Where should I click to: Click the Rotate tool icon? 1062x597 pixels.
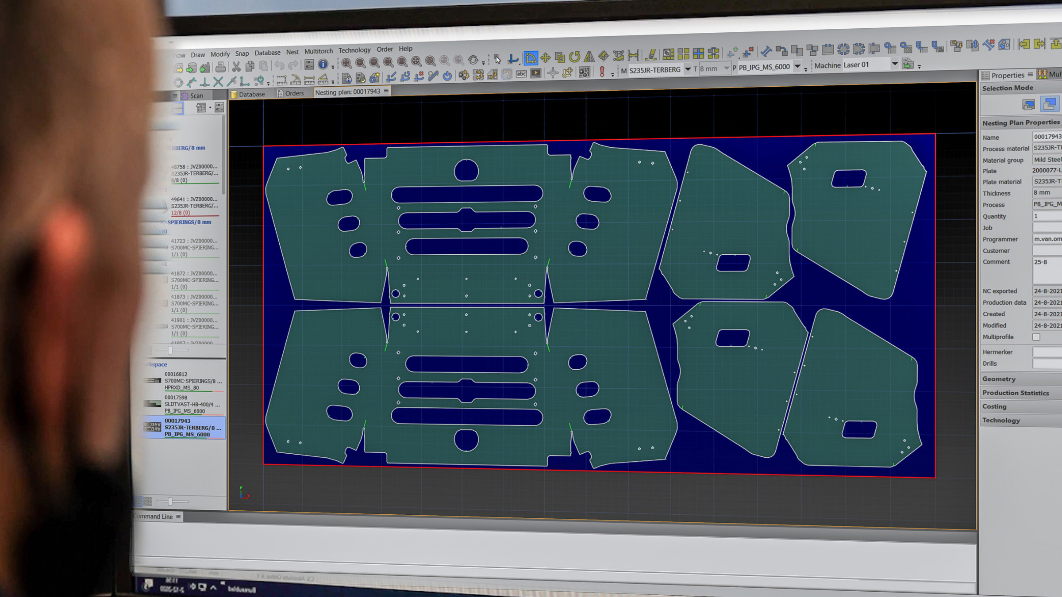point(574,57)
